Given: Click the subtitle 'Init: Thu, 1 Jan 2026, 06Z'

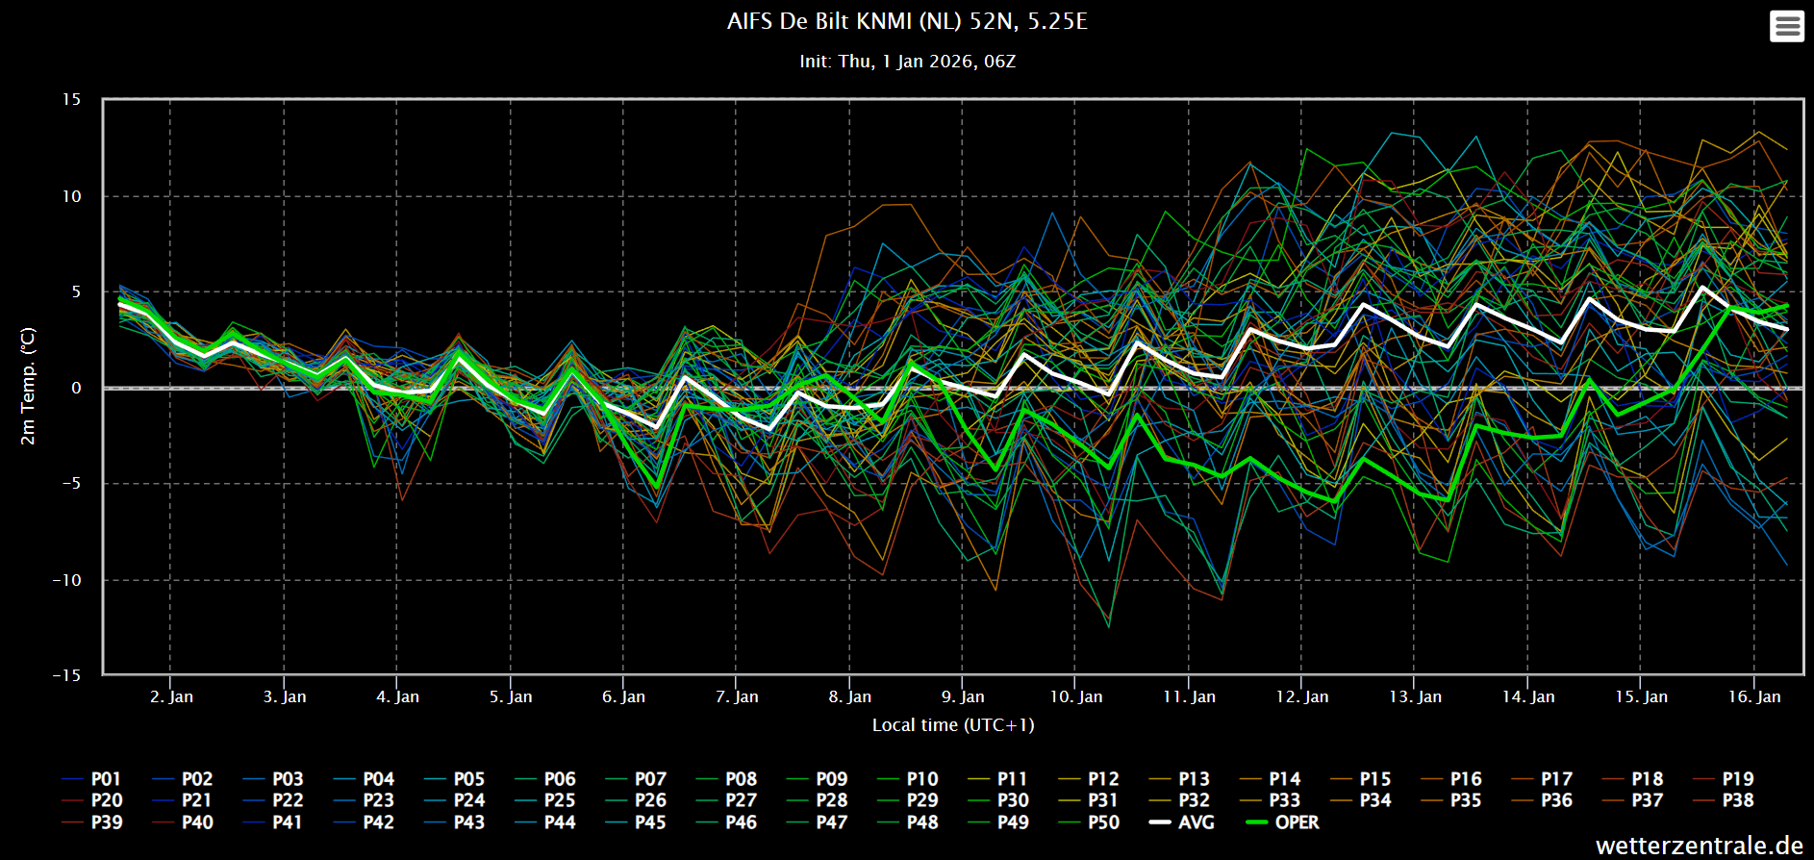Looking at the screenshot, I should (908, 62).
